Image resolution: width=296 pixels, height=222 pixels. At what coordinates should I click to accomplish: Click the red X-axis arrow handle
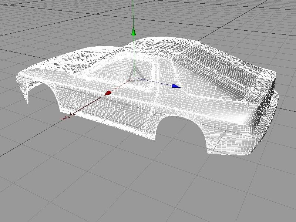(108, 93)
